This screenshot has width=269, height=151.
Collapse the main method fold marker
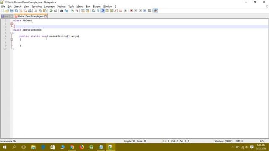[x=12, y=39]
